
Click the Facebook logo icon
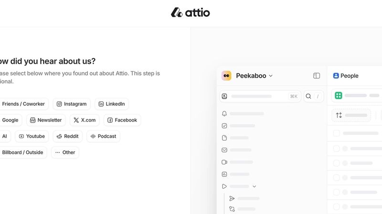pos(110,120)
